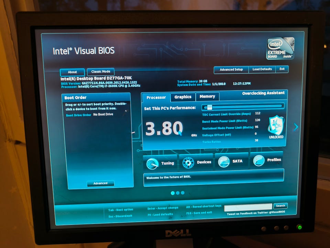This screenshot has width=330, height=248.
Task: Click Load Defaults button
Action: 262,69
